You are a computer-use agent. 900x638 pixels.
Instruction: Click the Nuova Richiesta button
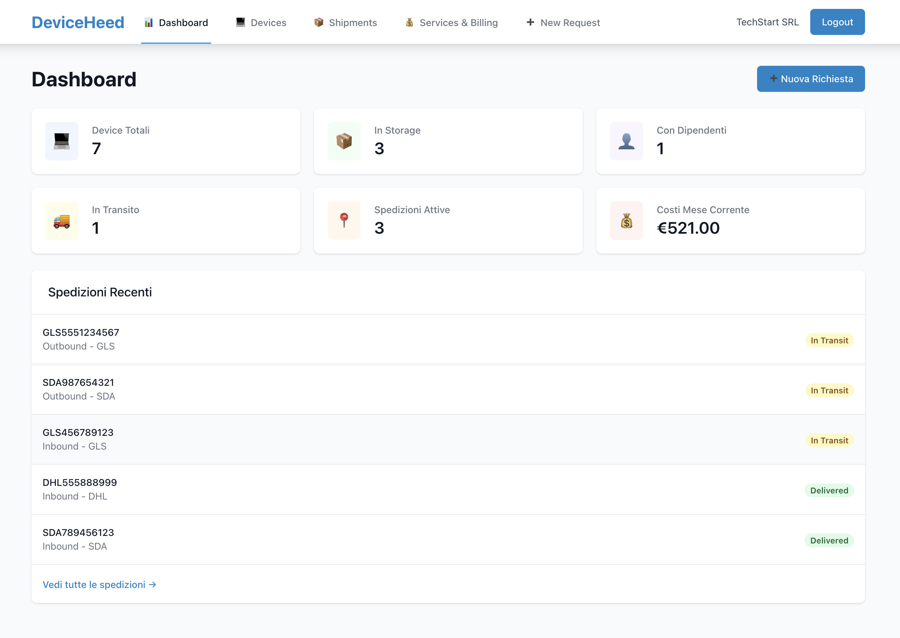[x=811, y=78]
